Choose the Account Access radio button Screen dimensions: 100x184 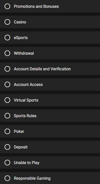[7, 84]
